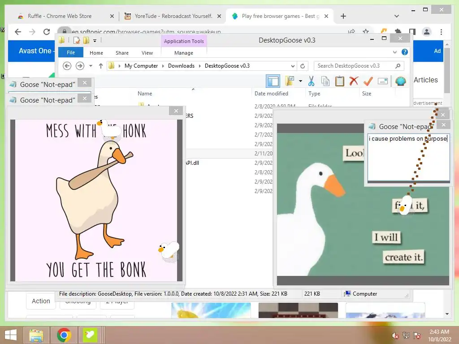Click the Rename icon in Explorer toolbar
The height and width of the screenshot is (344, 459).
[x=383, y=81]
